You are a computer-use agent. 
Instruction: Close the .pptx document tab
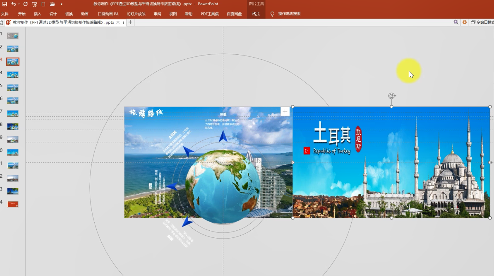(x=118, y=22)
